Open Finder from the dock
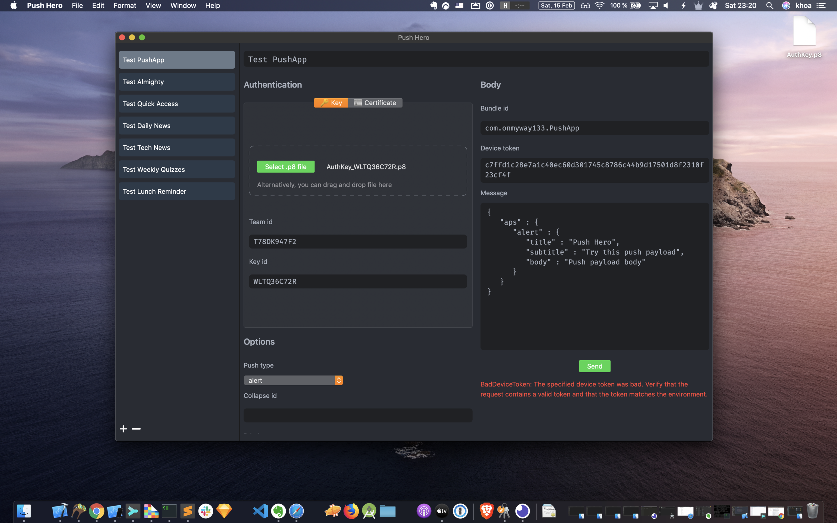The height and width of the screenshot is (523, 837). [24, 511]
